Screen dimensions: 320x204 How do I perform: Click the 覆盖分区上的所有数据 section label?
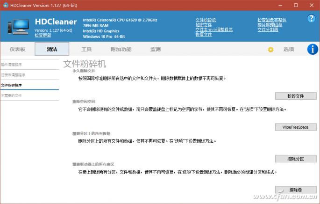(91, 133)
